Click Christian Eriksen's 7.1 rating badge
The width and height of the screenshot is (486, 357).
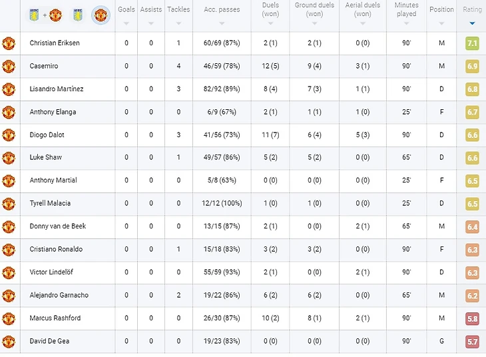pyautogui.click(x=472, y=43)
